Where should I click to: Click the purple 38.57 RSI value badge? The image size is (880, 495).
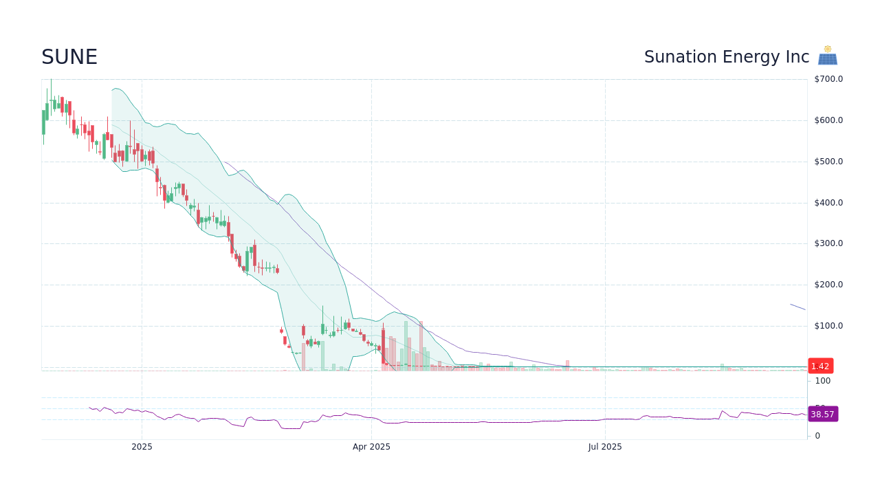(x=822, y=413)
